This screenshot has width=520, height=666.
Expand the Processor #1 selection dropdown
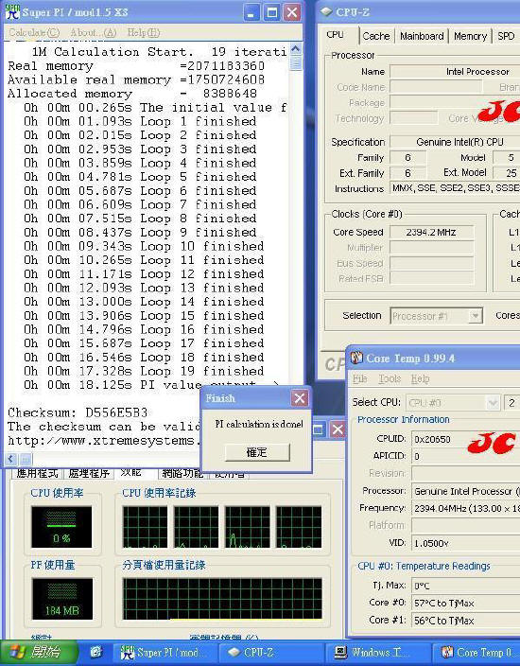[x=476, y=316]
